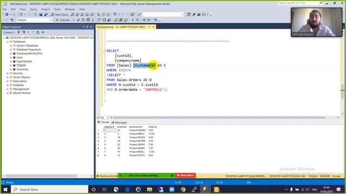
Task: Open the wrench Properties icon
Action: coord(194,15)
